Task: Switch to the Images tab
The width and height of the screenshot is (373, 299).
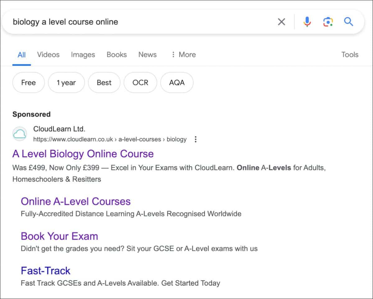Action: [83, 55]
